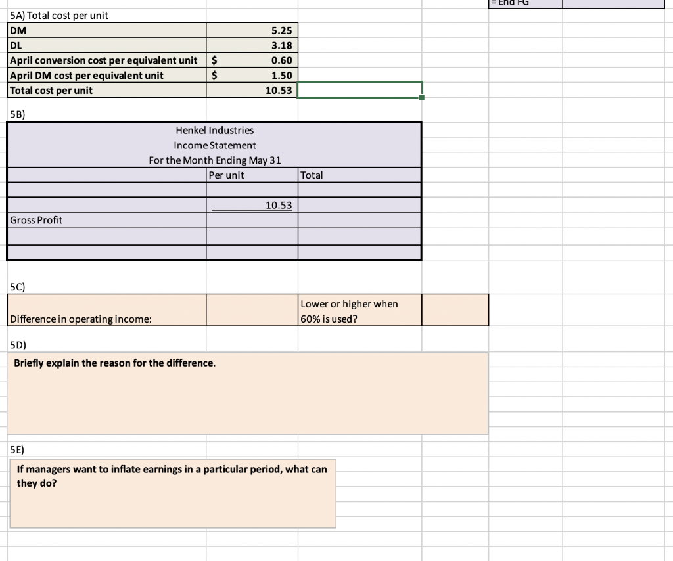The width and height of the screenshot is (673, 561).
Task: Click the Gross Profit Per unit cell
Action: [x=252, y=220]
